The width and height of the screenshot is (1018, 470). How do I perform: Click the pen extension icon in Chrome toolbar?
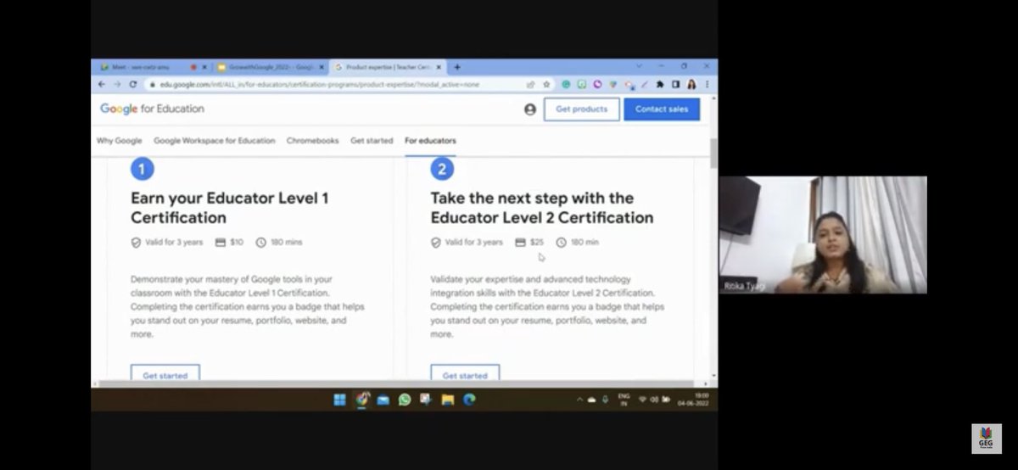(x=644, y=85)
